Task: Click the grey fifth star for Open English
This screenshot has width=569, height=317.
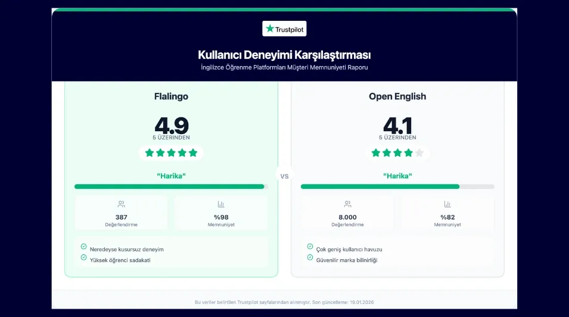Action: pos(419,153)
